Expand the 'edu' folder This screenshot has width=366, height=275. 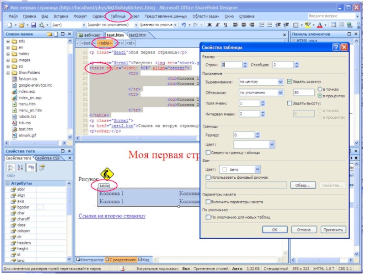[x=8, y=41]
